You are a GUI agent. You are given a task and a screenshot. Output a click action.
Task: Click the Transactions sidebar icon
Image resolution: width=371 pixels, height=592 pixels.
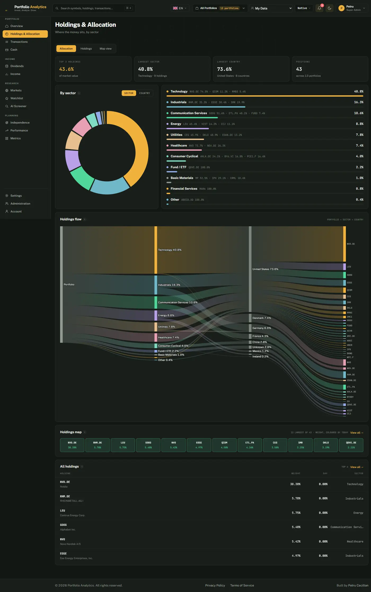point(7,42)
